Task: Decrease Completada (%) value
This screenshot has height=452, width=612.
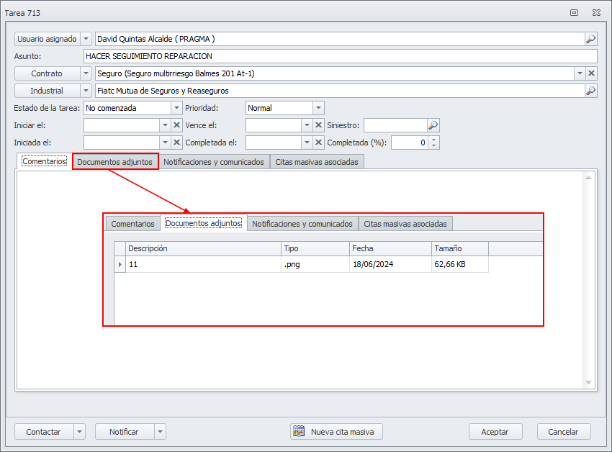Action: coord(434,145)
